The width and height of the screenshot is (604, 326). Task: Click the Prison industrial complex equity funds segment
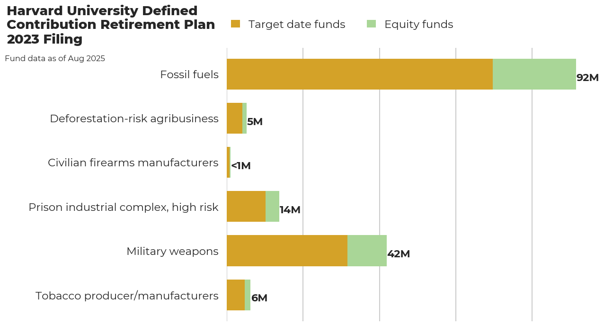272,207
